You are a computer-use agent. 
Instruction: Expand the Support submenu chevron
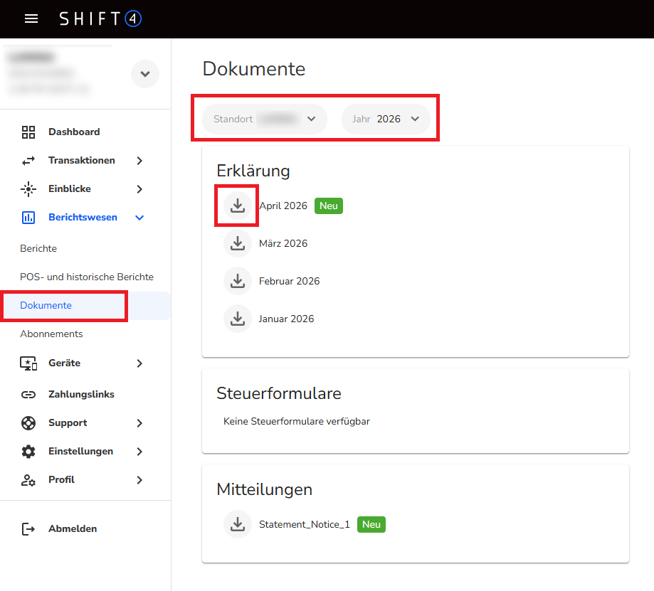139,423
